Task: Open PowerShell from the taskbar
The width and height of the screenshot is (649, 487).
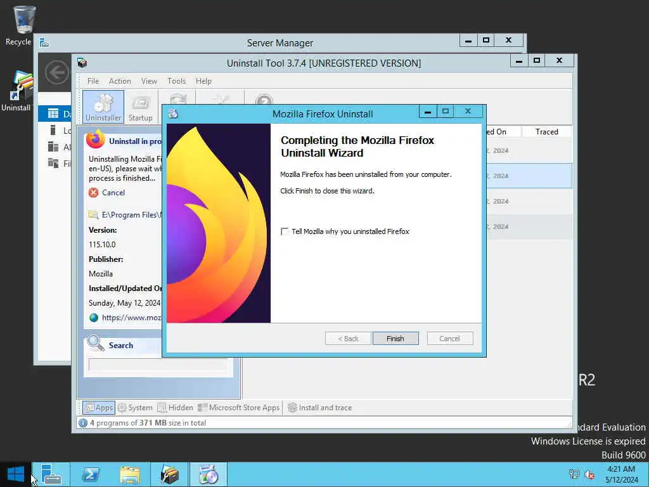Action: pyautogui.click(x=91, y=474)
